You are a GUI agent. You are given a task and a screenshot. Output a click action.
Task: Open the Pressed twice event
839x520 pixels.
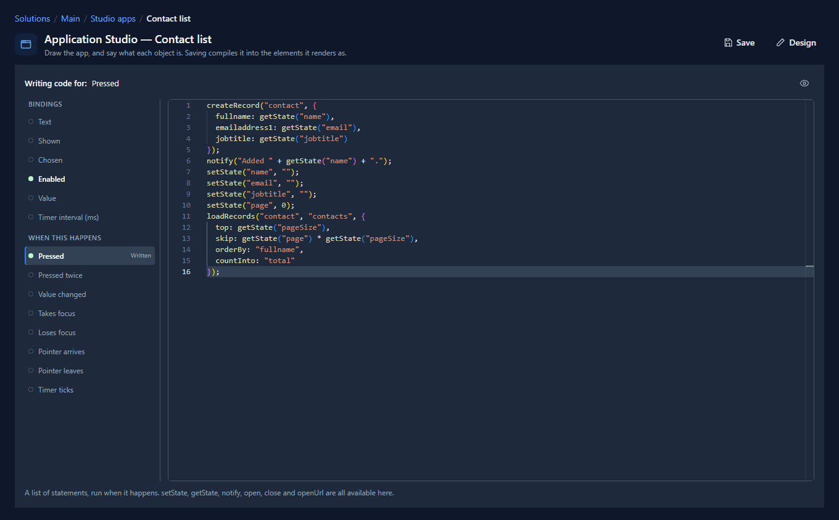[x=89, y=275]
